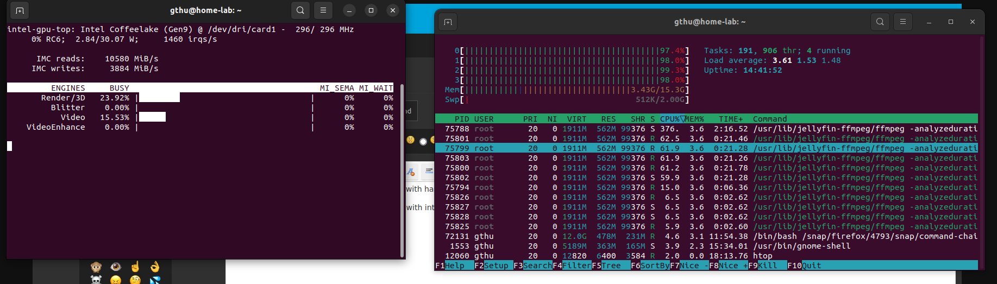Open F2 Setup in htop
Screen dimensions: 997x284
click(x=496, y=266)
